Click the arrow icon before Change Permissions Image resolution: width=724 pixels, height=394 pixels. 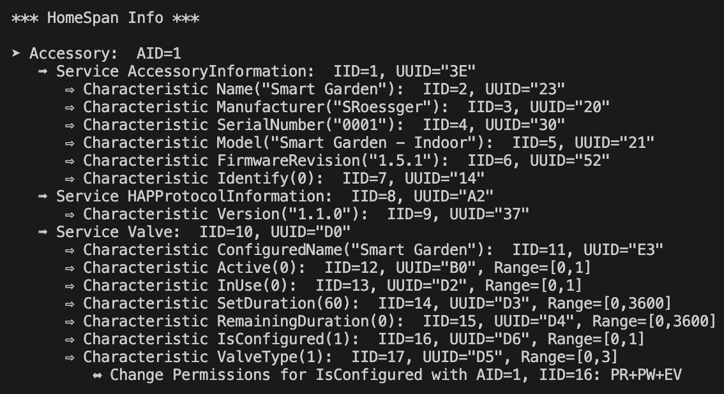coord(97,375)
